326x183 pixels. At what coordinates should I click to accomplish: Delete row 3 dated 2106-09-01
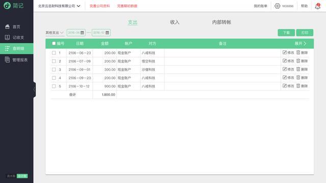302,69
